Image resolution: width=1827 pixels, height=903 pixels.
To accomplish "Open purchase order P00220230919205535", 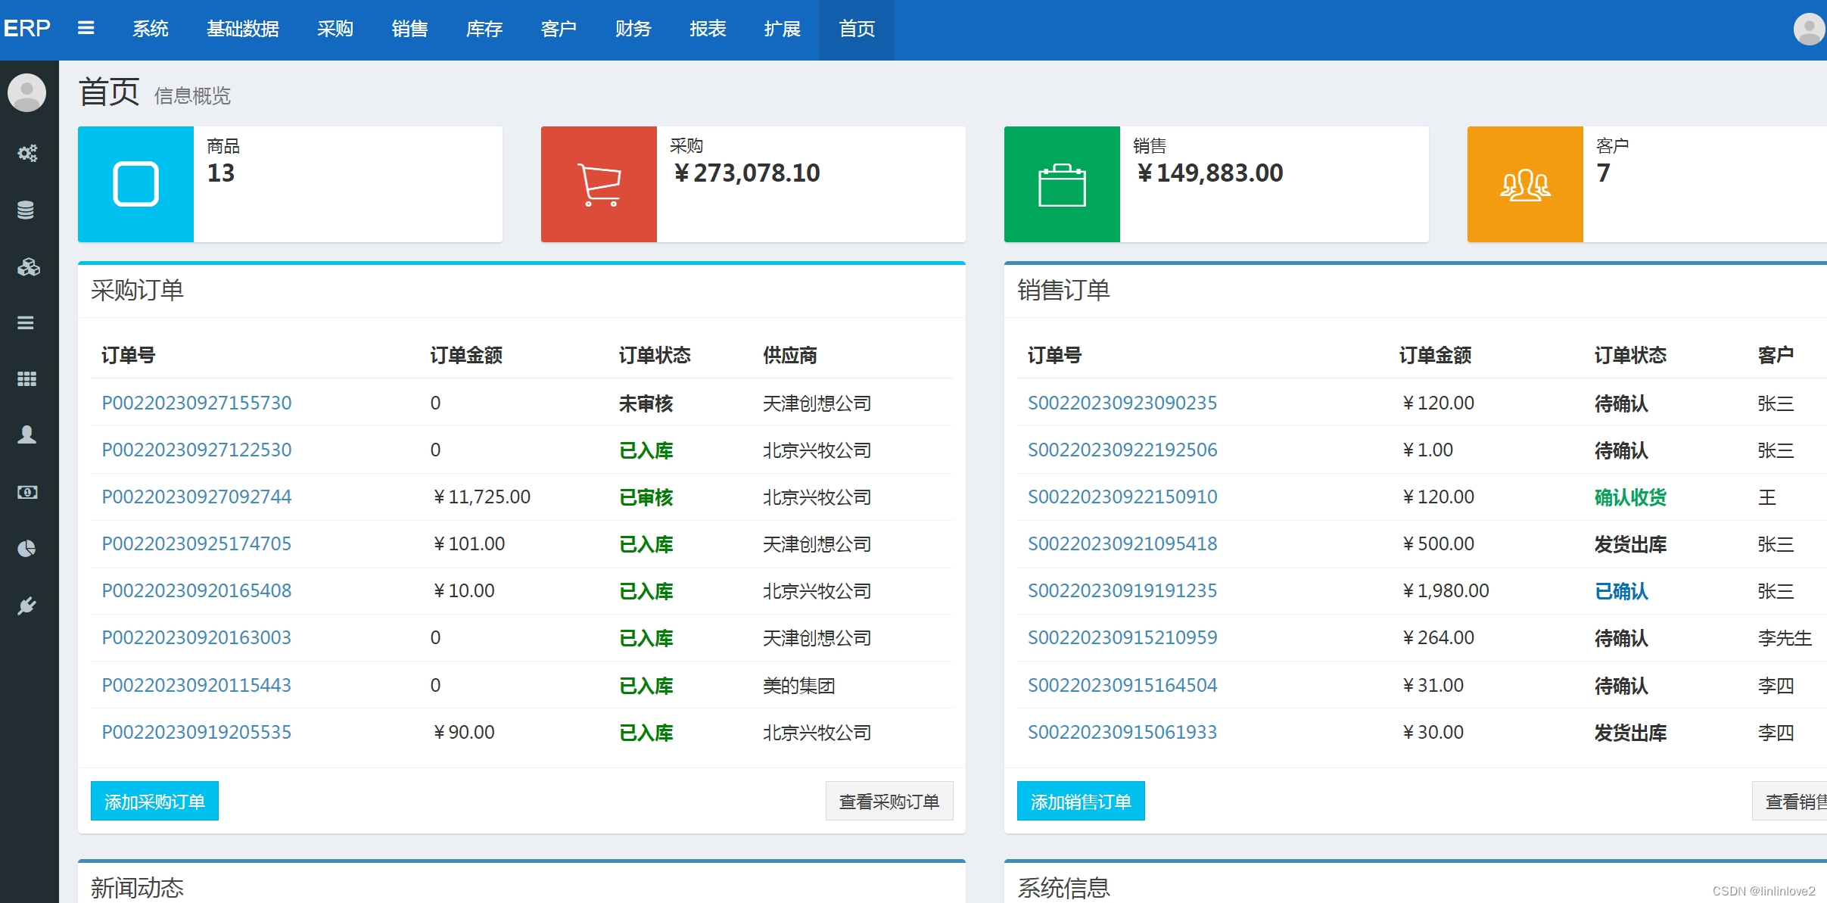I will 197,732.
